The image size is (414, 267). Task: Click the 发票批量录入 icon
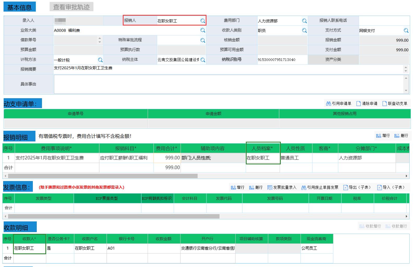click(x=270, y=188)
